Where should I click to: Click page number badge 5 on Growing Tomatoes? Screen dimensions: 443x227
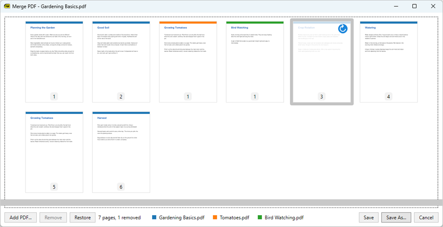tap(54, 187)
